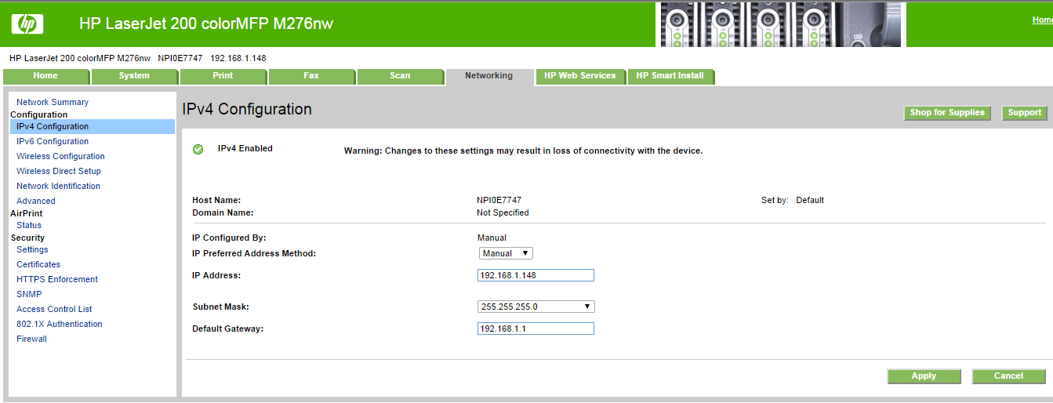Viewport: 1053px width, 403px height.
Task: Click the connectivity warning message text
Action: click(523, 151)
